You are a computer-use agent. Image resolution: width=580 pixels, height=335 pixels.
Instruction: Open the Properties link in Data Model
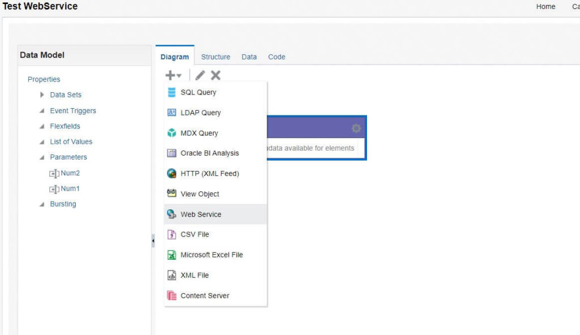pos(44,79)
